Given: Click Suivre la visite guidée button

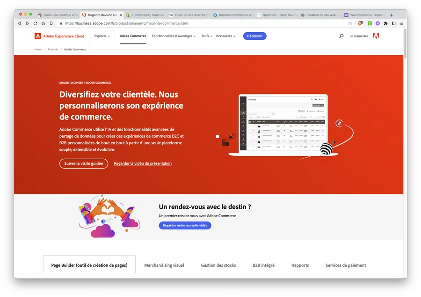Looking at the screenshot, I should click(84, 163).
